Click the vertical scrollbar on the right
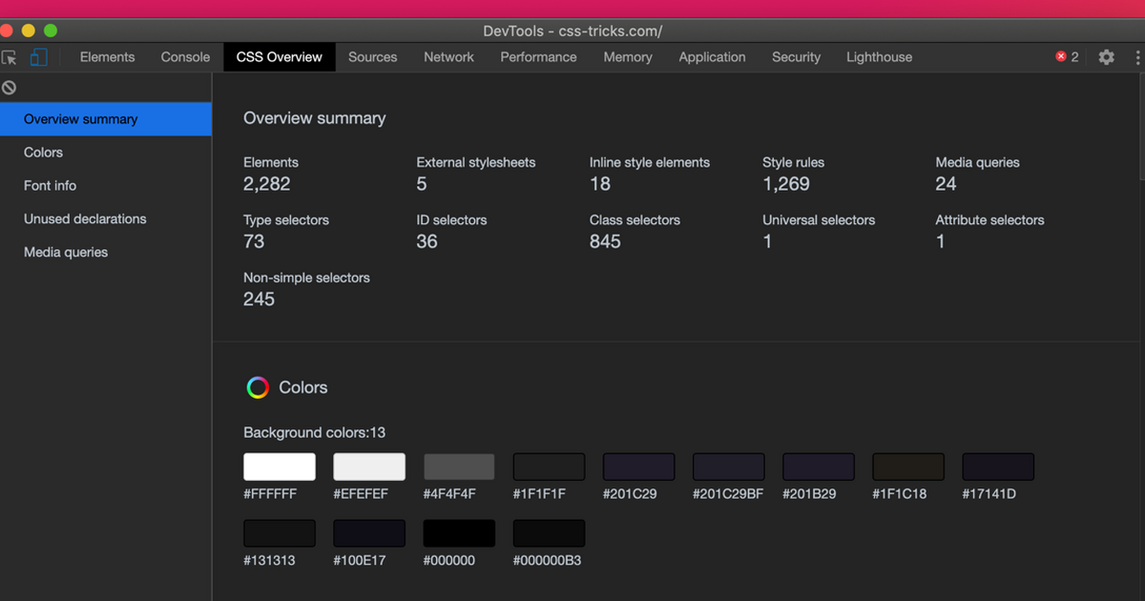Image resolution: width=1145 pixels, height=601 pixels. tap(1140, 126)
